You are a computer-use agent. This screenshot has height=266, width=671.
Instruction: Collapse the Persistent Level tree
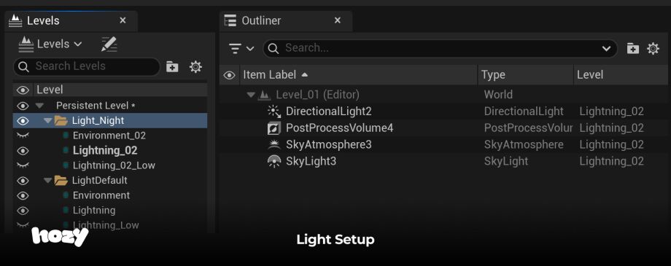pyautogui.click(x=39, y=106)
